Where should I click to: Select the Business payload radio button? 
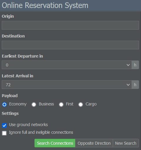(x=34, y=105)
